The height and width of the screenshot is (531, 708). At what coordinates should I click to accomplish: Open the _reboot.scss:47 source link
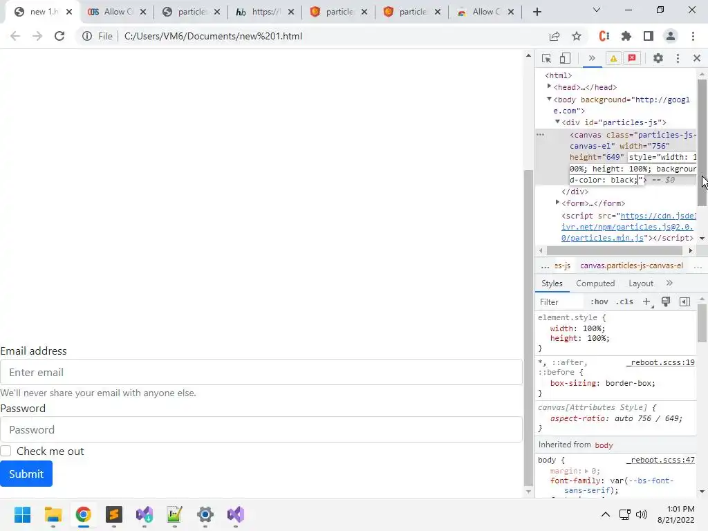pyautogui.click(x=660, y=460)
